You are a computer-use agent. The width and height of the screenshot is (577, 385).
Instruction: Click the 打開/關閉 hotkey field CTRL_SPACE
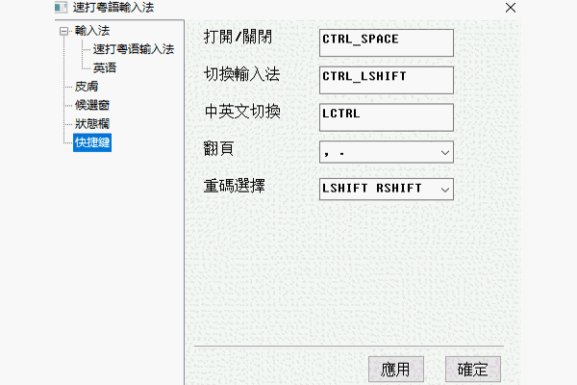coord(387,42)
